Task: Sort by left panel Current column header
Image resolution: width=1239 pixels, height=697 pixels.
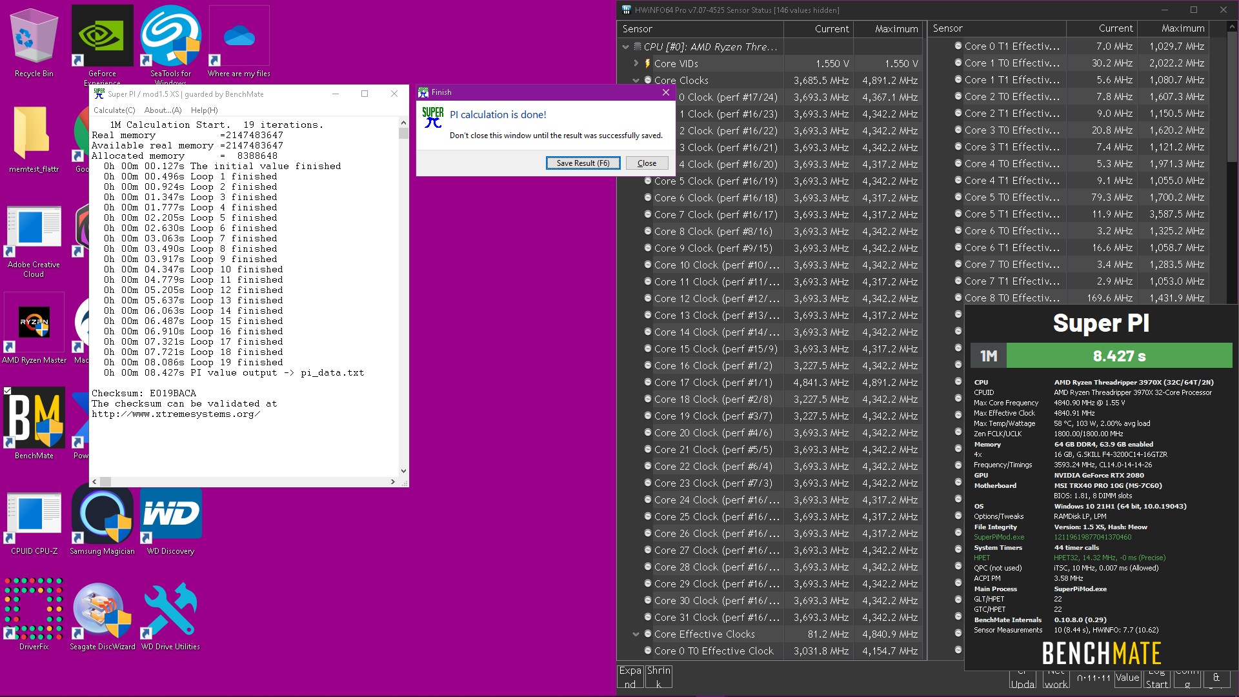Action: (x=818, y=29)
